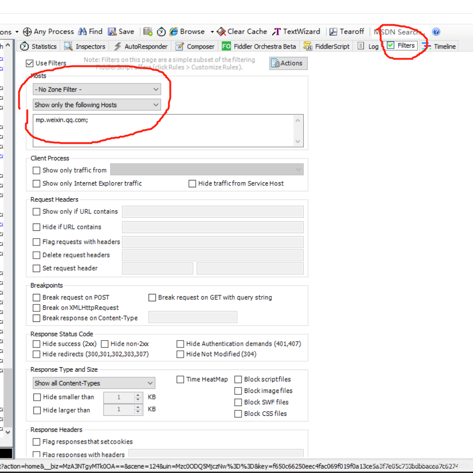Viewport: 473px width, 473px height.
Task: Check Hide larger than
Action: click(x=37, y=410)
